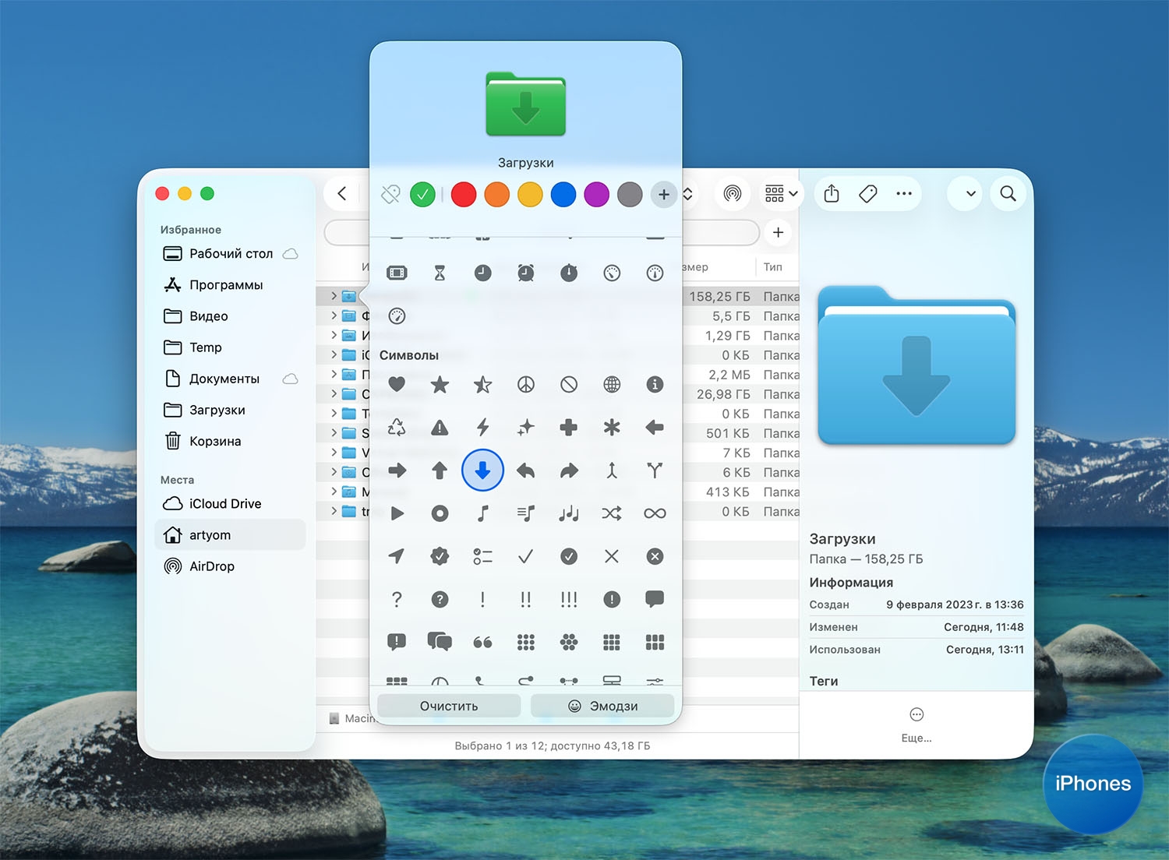Open the view grouping dropdown
Viewport: 1169px width, 860px height.
[x=781, y=194]
